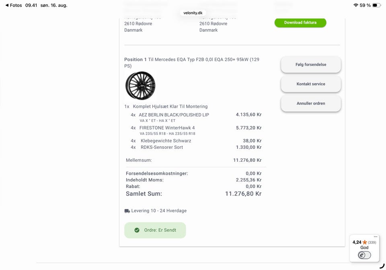Open Følg forsendelse tracking
Image resolution: width=386 pixels, height=270 pixels.
pyautogui.click(x=311, y=64)
